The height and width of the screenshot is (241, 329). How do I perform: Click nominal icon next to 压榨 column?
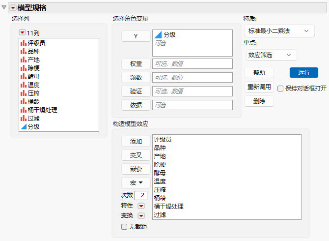tap(24, 93)
